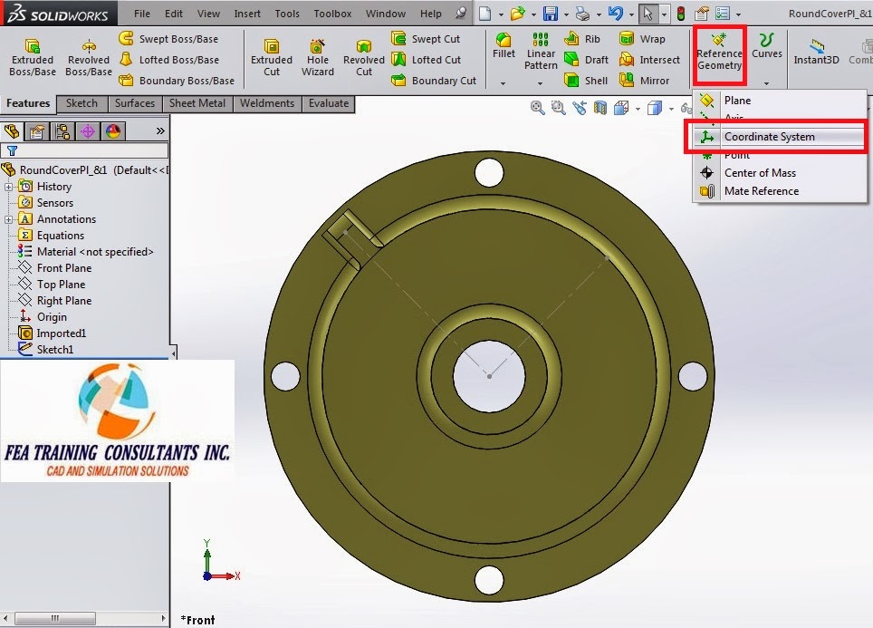
Task: Use the Mirror feature
Action: coord(644,81)
